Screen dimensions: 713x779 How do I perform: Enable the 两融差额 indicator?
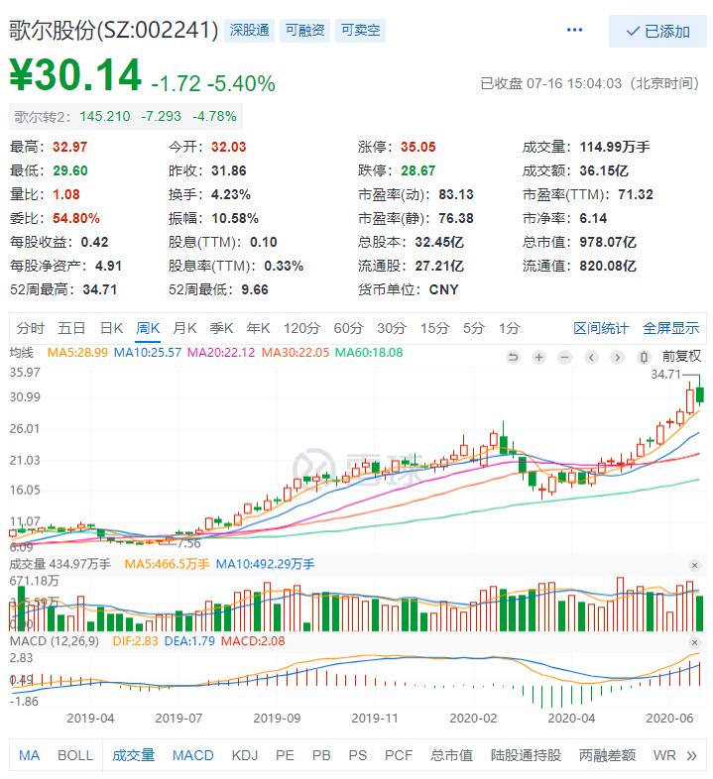click(x=607, y=755)
